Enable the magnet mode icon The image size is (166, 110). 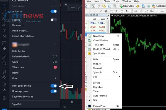(4, 71)
